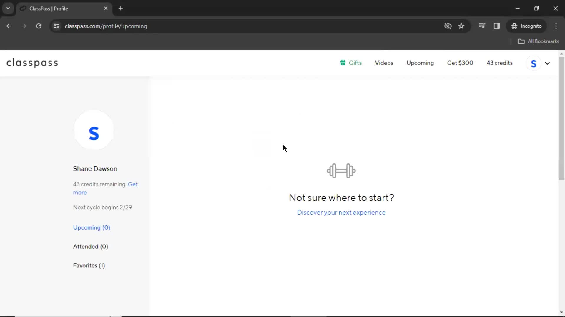The width and height of the screenshot is (565, 317).
Task: Go back to the previous page
Action: coord(9,26)
